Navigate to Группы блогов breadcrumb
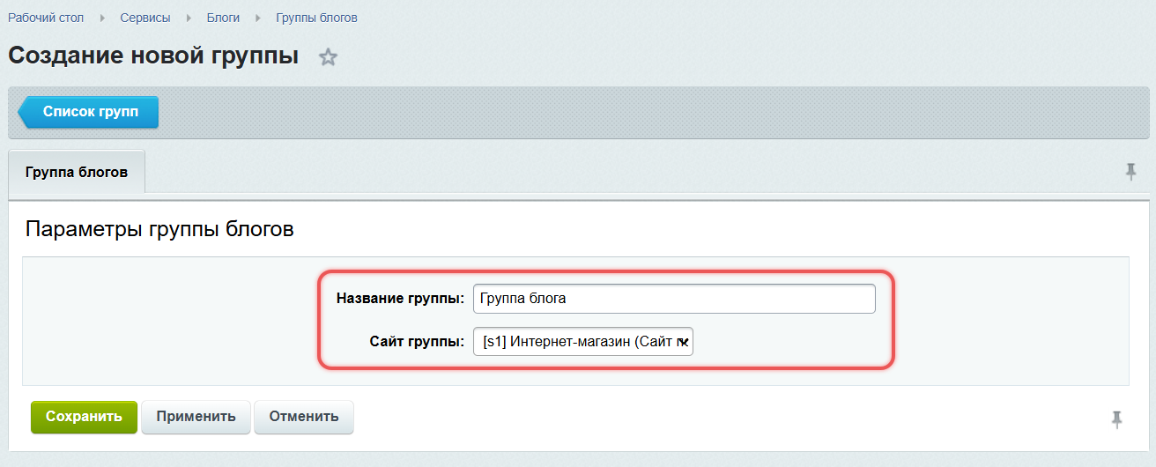This screenshot has height=467, width=1156. (316, 18)
